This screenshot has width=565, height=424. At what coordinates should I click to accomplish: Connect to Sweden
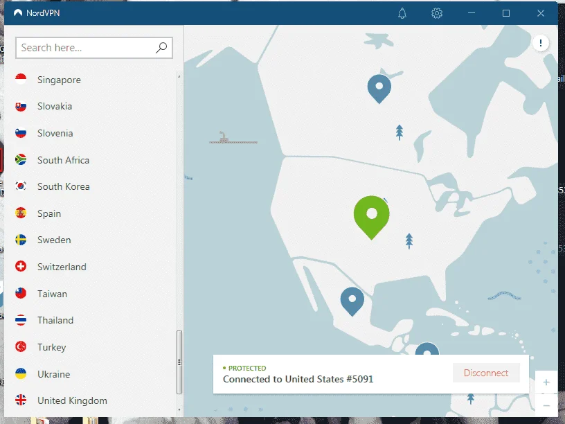point(54,240)
